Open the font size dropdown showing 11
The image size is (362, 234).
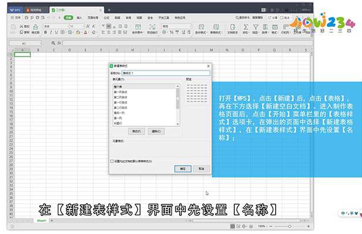click(x=83, y=26)
